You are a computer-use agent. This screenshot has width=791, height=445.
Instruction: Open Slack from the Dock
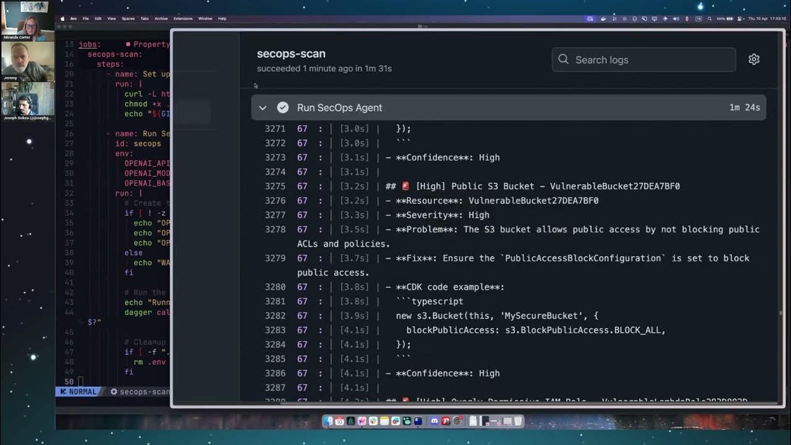coord(372,421)
